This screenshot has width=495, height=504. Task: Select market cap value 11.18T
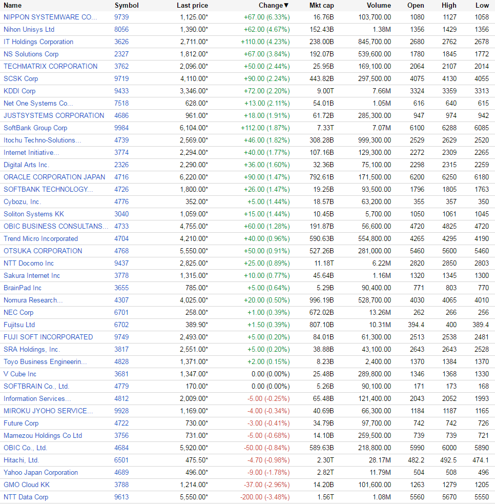[324, 263]
